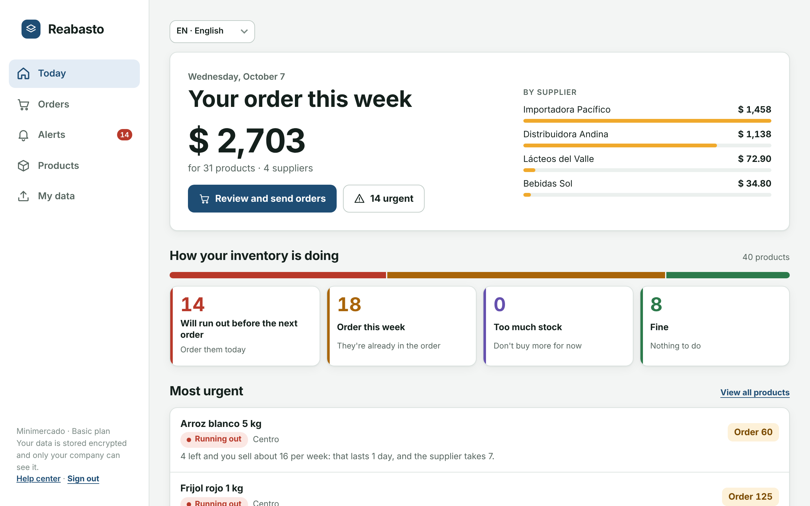Click the $ 34.80 supplier amount
The image size is (810, 506).
pyautogui.click(x=754, y=184)
